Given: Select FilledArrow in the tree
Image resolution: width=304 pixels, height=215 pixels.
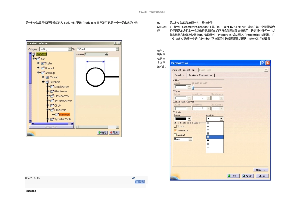Looking at the screenshot, I should (60, 91).
